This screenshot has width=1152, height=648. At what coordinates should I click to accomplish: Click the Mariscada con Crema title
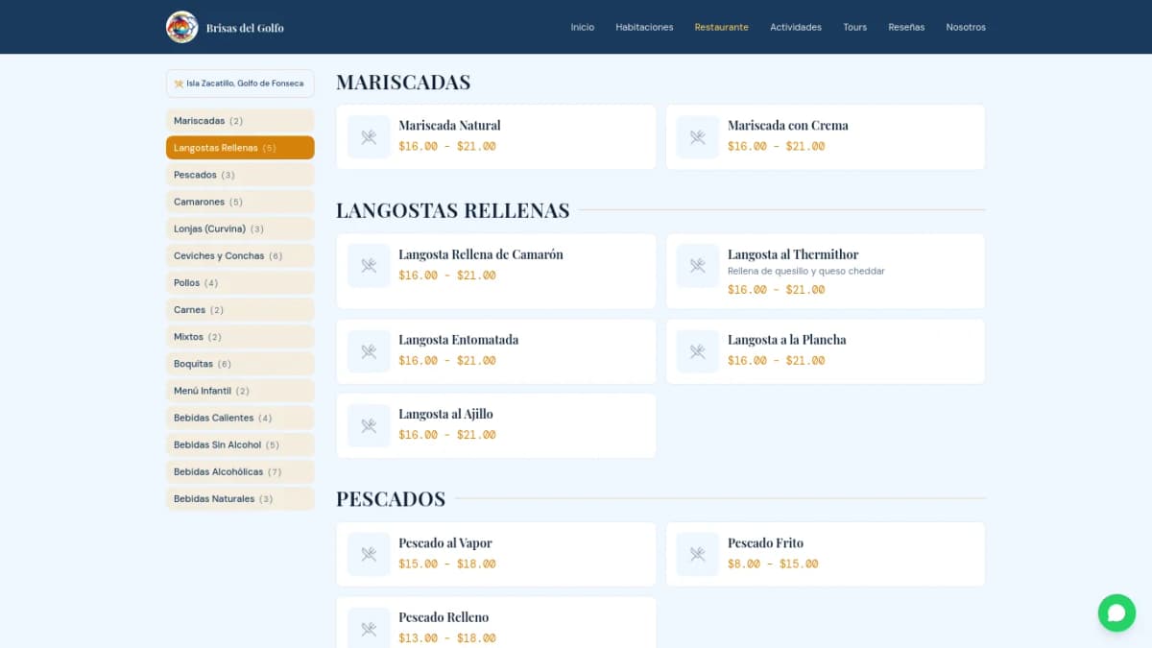point(787,126)
